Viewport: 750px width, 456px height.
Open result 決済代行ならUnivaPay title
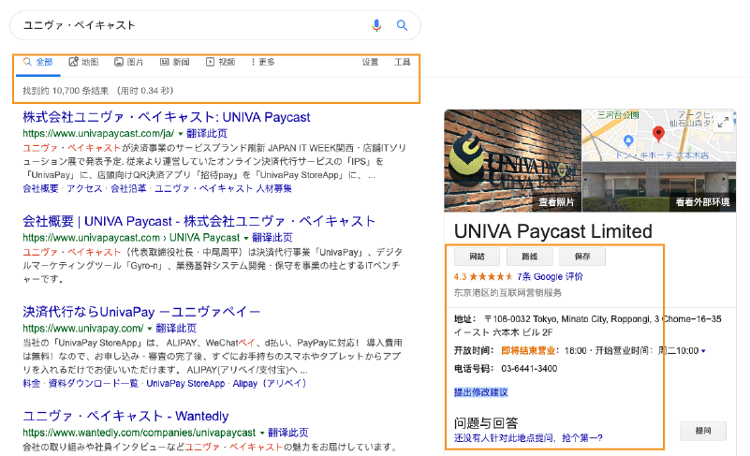click(x=141, y=312)
